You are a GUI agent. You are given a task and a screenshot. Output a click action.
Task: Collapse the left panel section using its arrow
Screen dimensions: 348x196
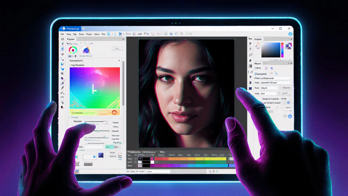119,60
